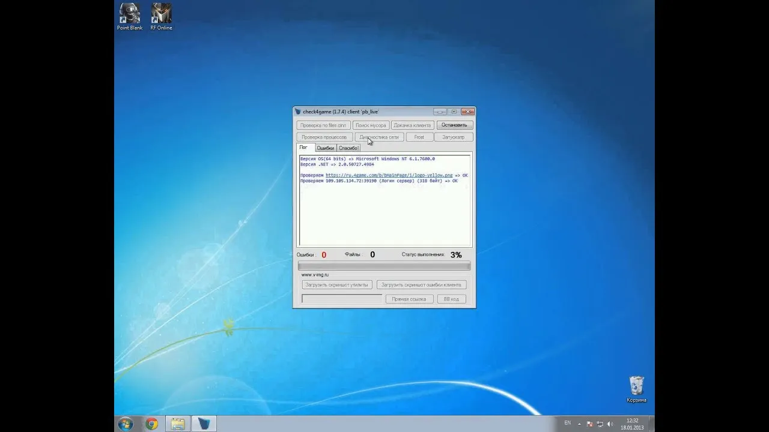Click the Поиск мусора button
The height and width of the screenshot is (432, 769).
tap(371, 125)
